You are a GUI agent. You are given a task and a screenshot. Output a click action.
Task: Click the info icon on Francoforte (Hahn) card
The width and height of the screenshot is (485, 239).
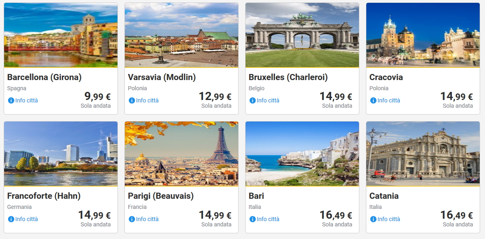pyautogui.click(x=11, y=219)
